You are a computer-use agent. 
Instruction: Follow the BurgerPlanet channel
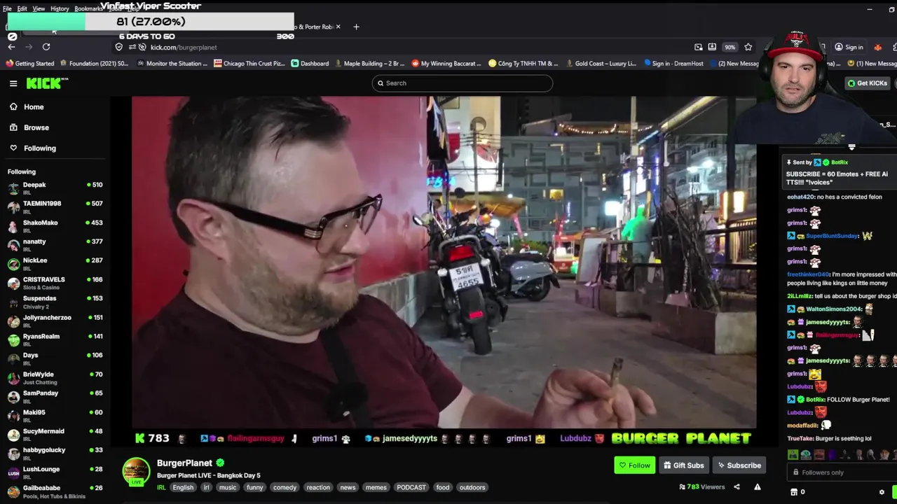click(x=634, y=465)
